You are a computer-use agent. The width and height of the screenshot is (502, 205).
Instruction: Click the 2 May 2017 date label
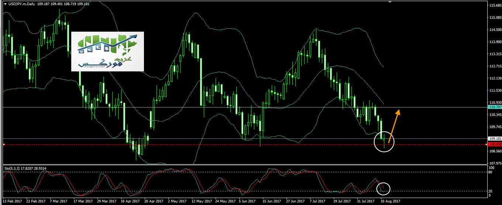(178, 202)
